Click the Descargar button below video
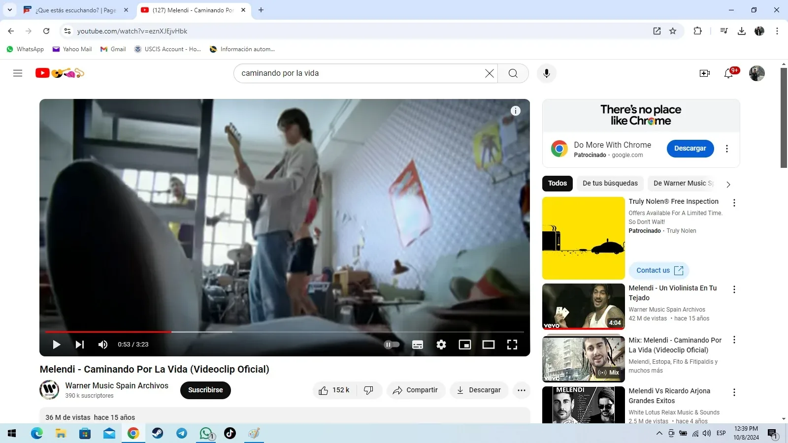This screenshot has width=788, height=443. tap(479, 390)
